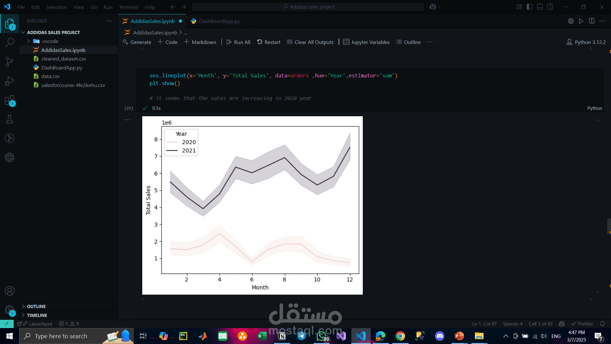The width and height of the screenshot is (611, 344).
Task: Open Source Control view
Action: (10, 62)
